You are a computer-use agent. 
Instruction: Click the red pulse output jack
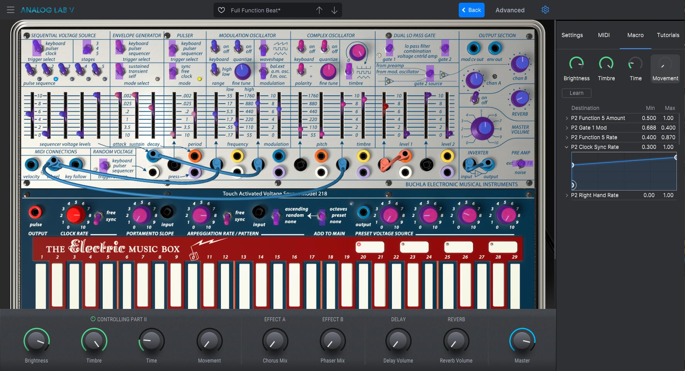[x=36, y=212]
